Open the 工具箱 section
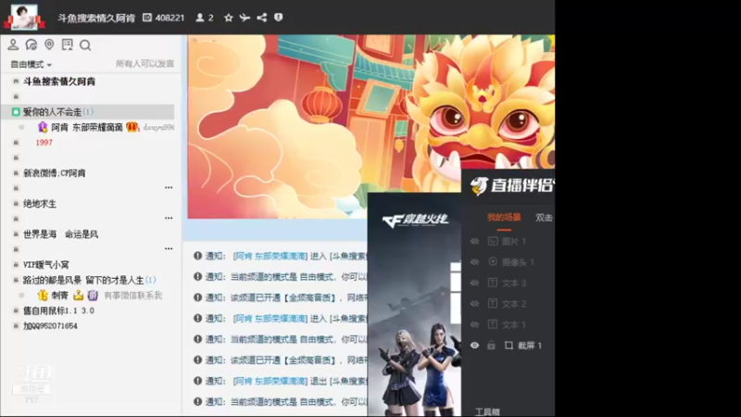The image size is (741, 417). [487, 411]
